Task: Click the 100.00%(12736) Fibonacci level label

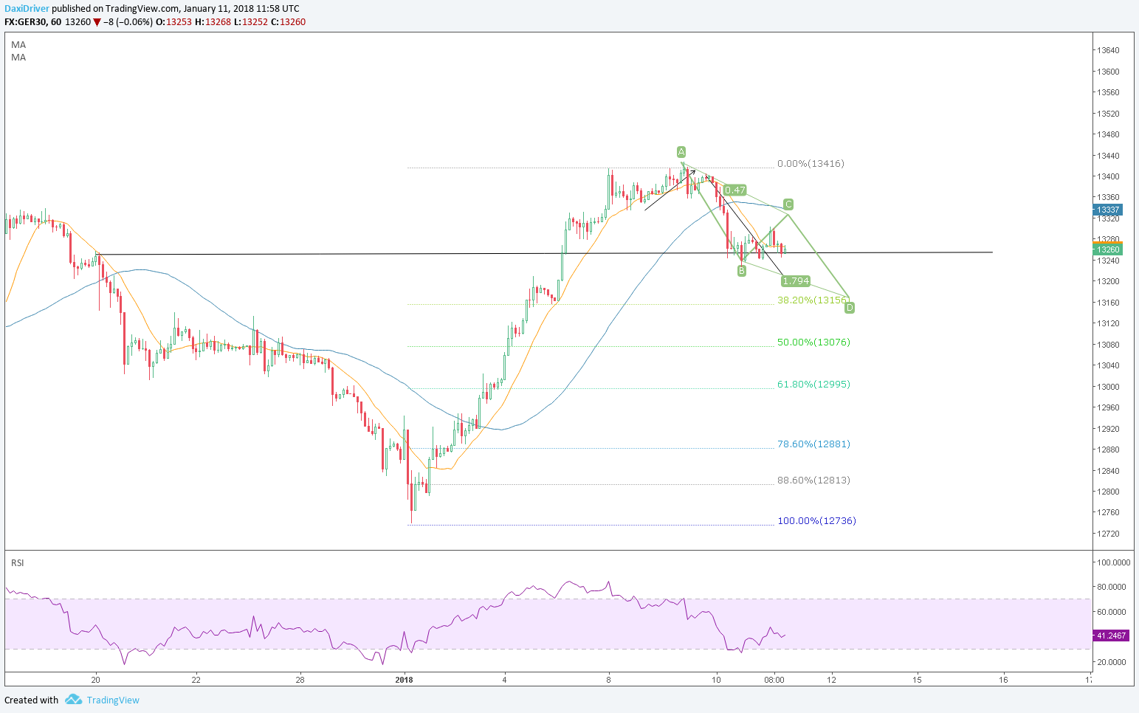Action: [x=816, y=521]
